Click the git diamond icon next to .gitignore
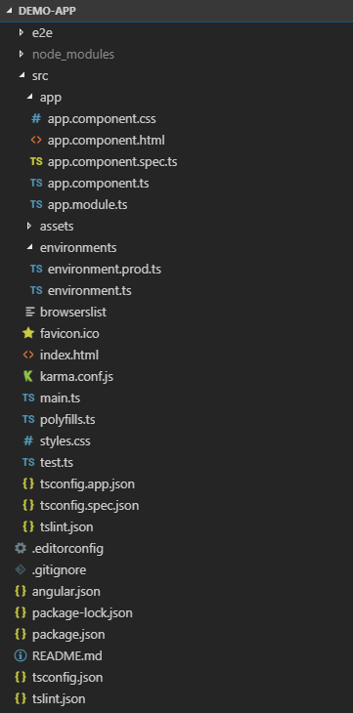Image resolution: width=353 pixels, height=713 pixels. click(21, 569)
